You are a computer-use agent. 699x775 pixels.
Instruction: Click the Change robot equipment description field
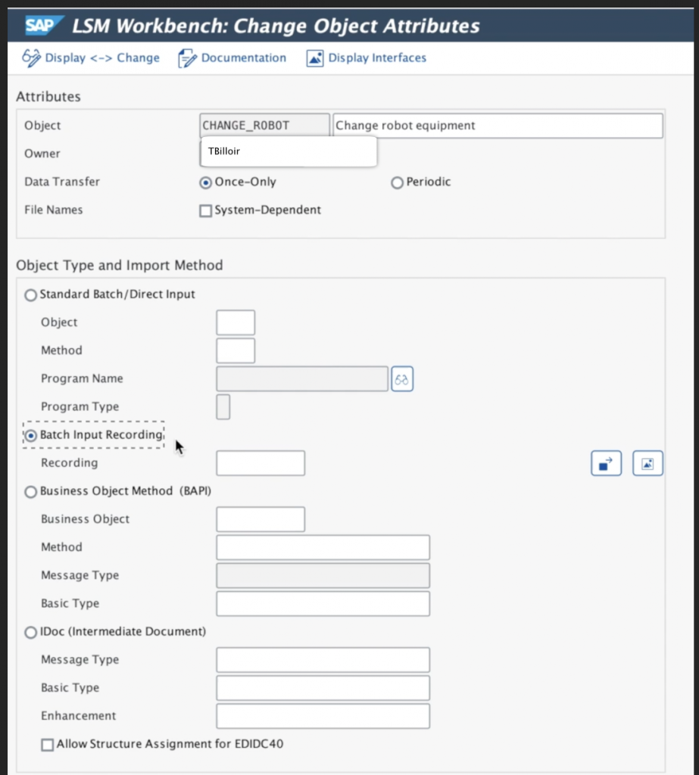click(497, 126)
